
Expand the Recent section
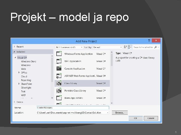[x=14, y=46]
